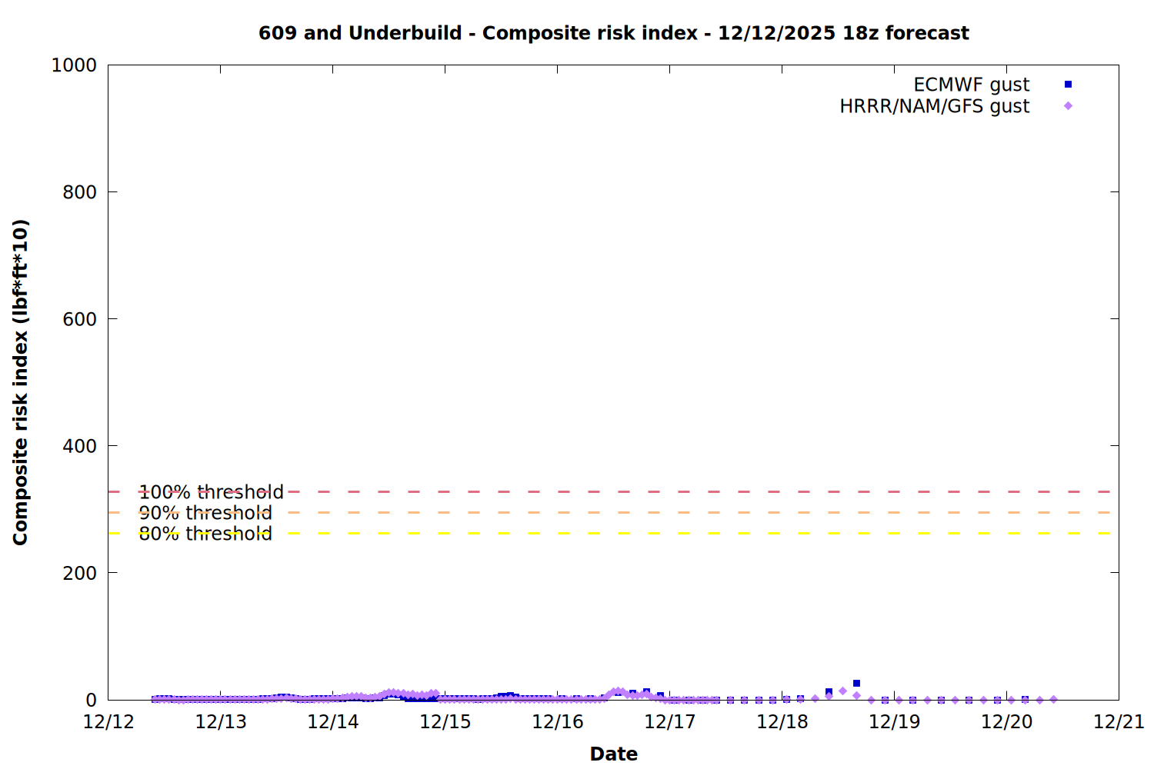Click the 12/15 x-axis tick label

click(x=445, y=722)
